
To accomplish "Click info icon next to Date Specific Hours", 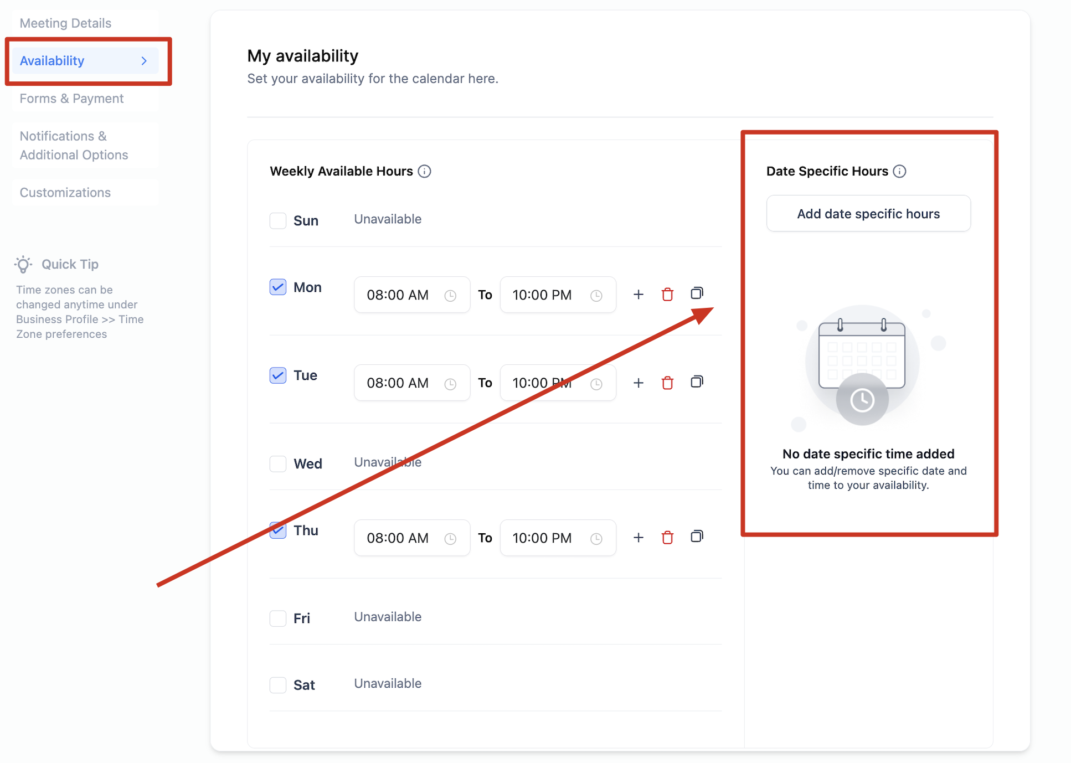I will (900, 172).
